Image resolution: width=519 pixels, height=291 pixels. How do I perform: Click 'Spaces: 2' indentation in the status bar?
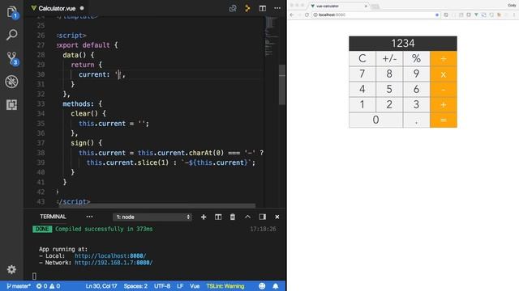tap(135, 286)
